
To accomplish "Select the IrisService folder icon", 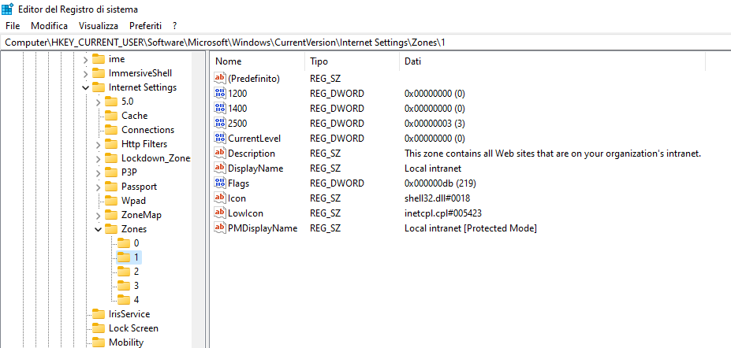I will coord(99,314).
